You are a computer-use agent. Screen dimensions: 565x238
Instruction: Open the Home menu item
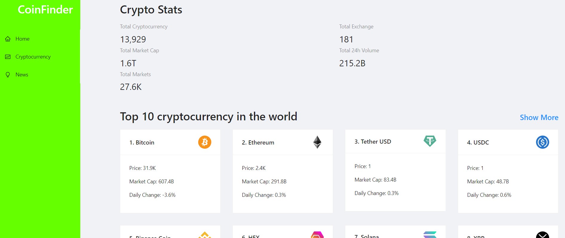coord(22,39)
